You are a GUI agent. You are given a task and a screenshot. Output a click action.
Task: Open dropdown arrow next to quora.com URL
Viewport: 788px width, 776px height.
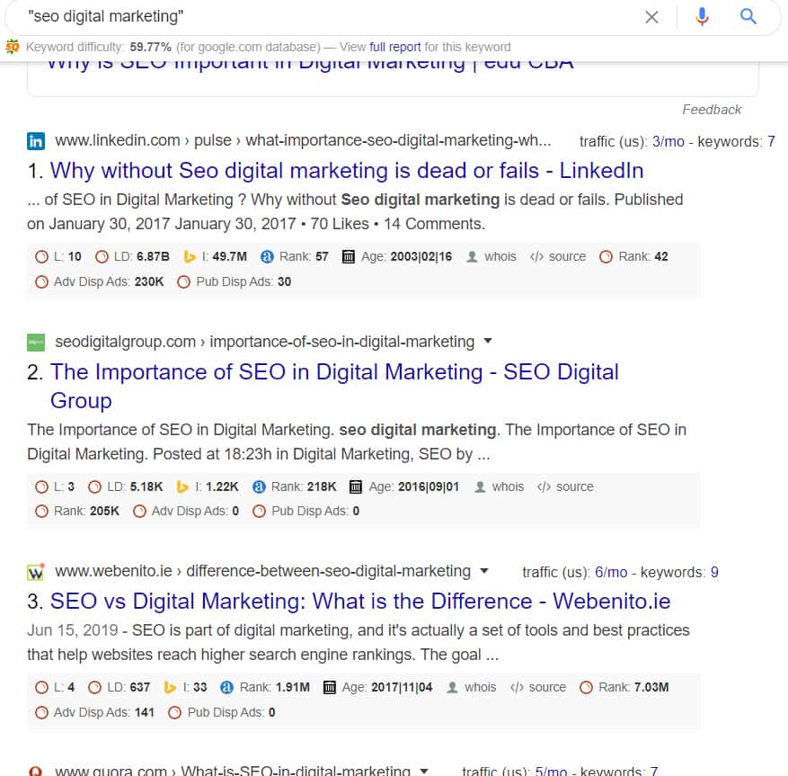pyautogui.click(x=423, y=770)
